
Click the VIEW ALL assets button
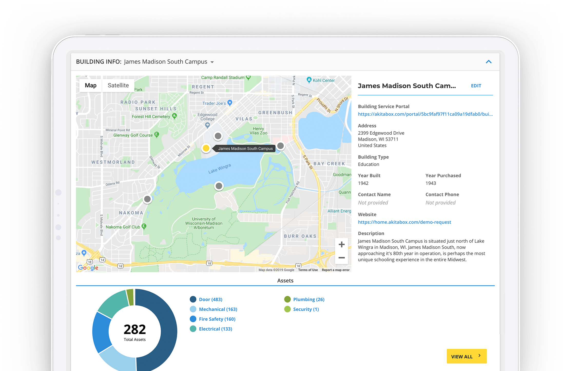467,356
